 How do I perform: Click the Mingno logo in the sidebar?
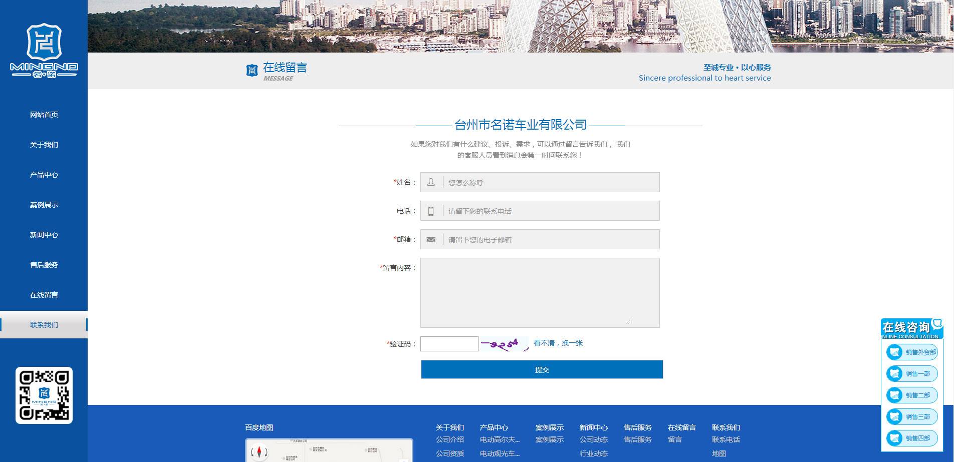coord(44,51)
